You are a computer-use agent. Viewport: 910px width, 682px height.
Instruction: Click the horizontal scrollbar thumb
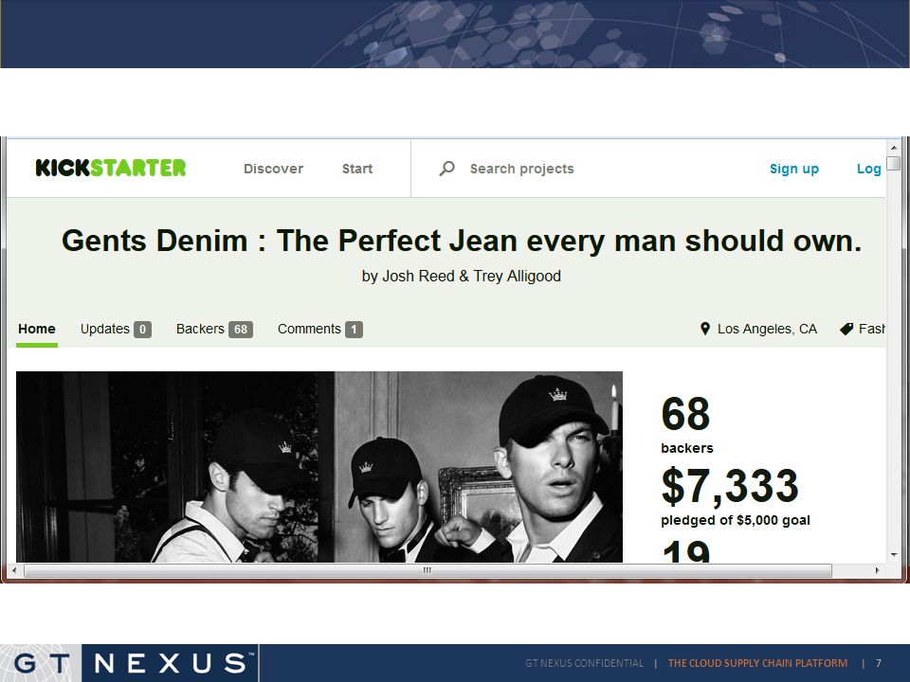pos(428,570)
